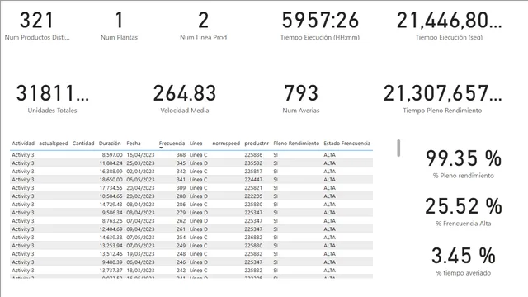
Task: Click frequency cell 368
Action: [x=181, y=155]
